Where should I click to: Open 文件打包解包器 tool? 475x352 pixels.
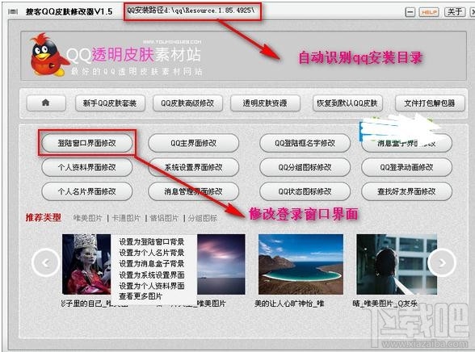pos(430,103)
